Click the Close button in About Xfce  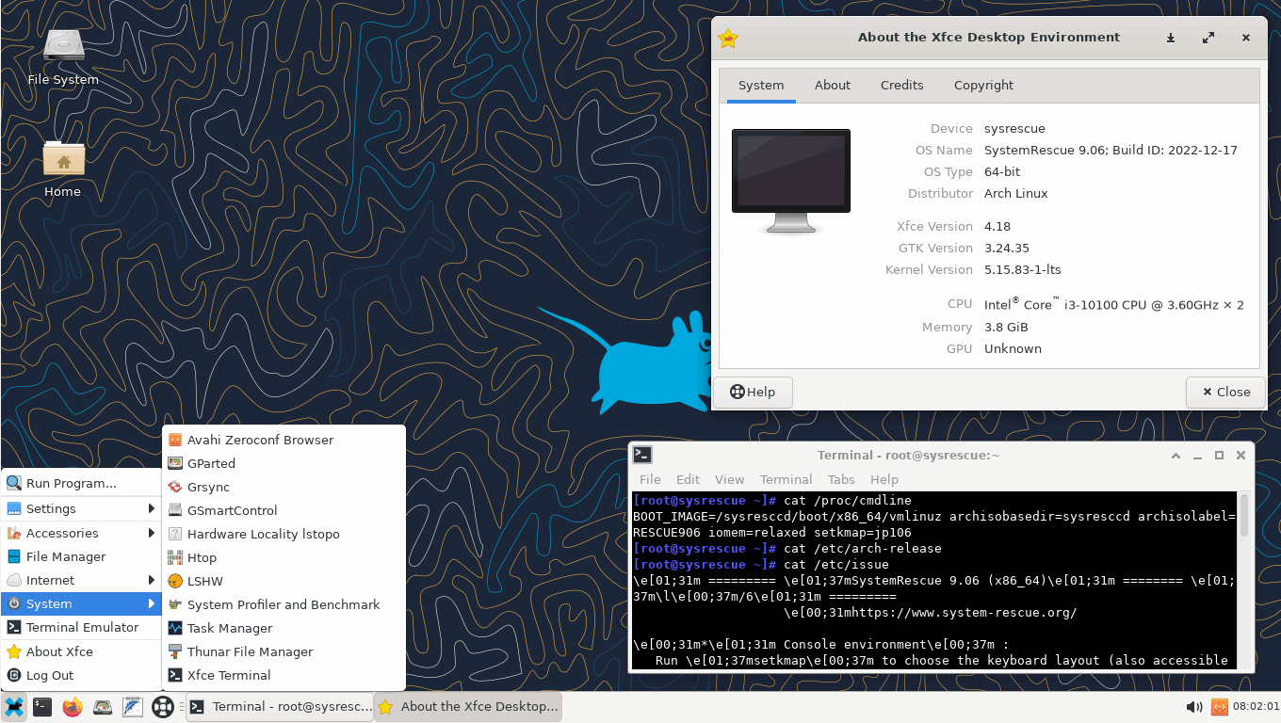pos(1225,392)
